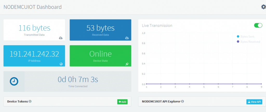Open the View API button
This screenshot has width=266, height=112.
tap(254, 102)
